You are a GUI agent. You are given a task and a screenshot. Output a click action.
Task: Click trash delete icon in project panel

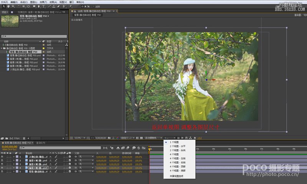(x=24, y=138)
